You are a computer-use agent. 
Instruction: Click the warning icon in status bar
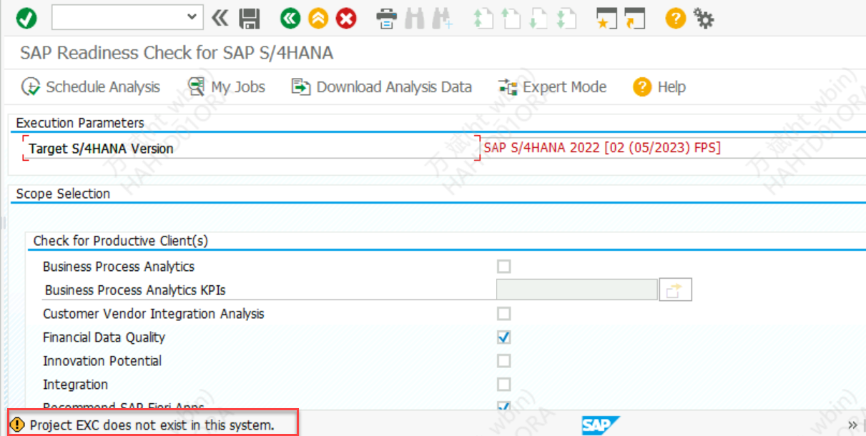(17, 425)
